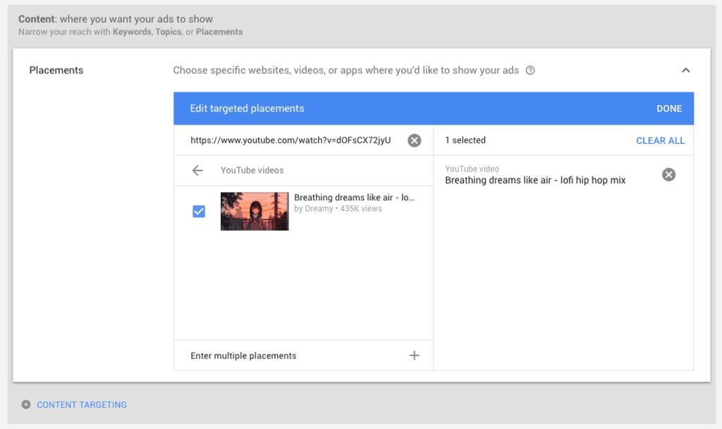Click DONE in Edit targeted placements
Image resolution: width=722 pixels, height=429 pixels.
tap(668, 109)
